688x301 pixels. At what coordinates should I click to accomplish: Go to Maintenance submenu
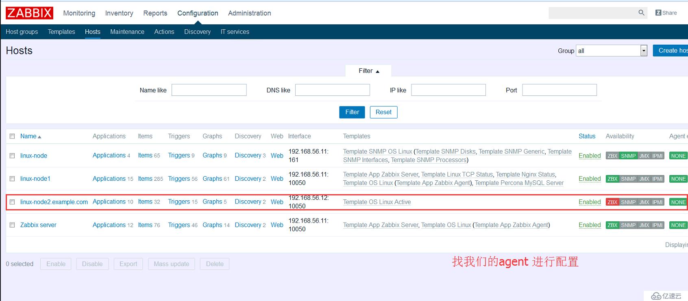point(127,32)
